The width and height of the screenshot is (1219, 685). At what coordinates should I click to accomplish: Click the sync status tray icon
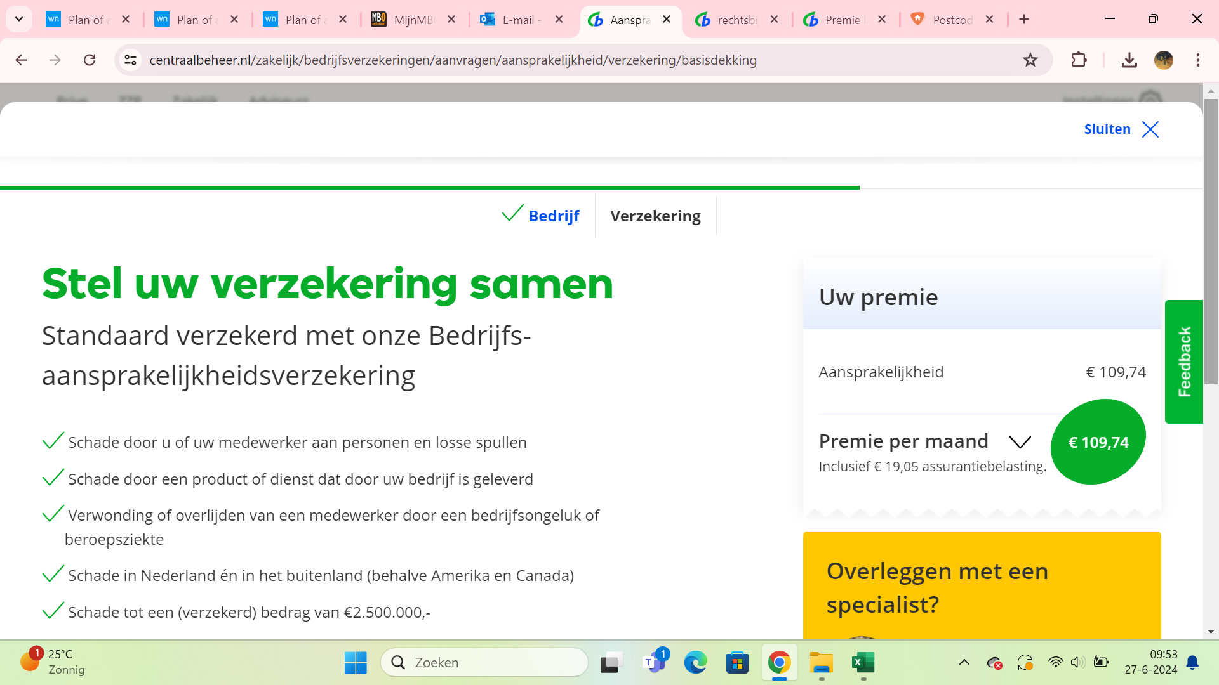coord(1025,663)
